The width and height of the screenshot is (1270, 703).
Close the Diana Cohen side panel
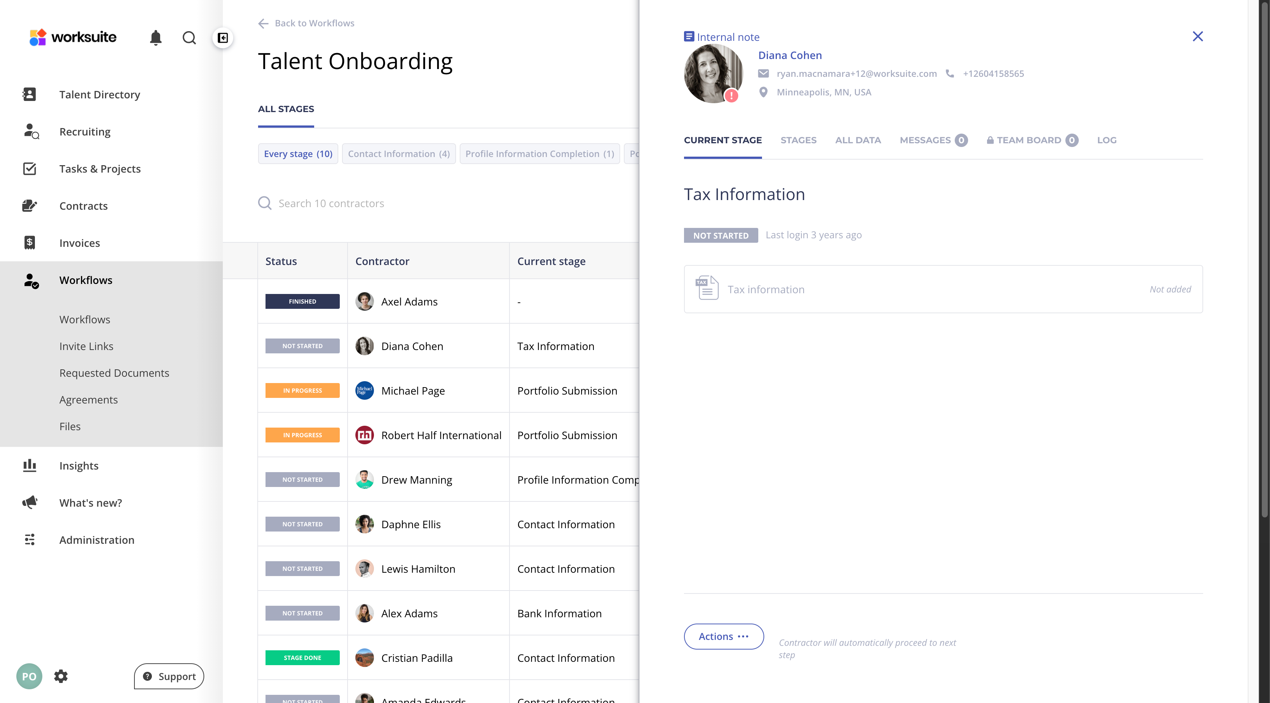pyautogui.click(x=1198, y=36)
